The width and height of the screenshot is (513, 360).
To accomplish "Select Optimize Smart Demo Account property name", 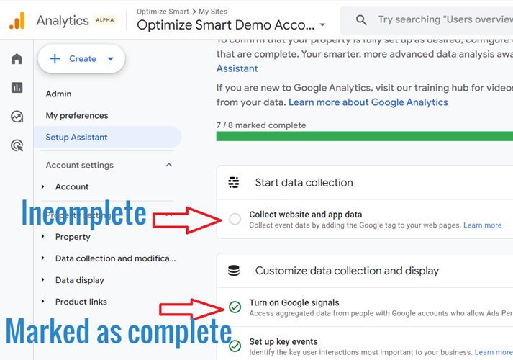I will [226, 25].
